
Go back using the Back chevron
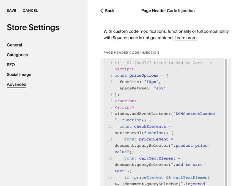[102, 11]
